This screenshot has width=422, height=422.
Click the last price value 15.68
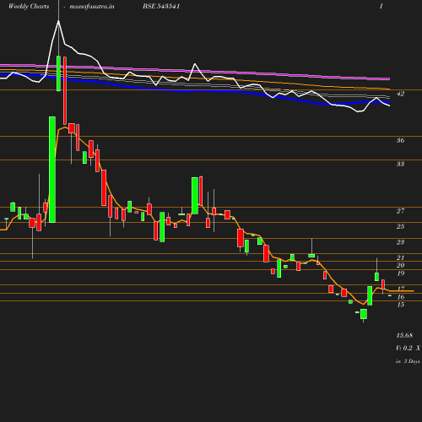[x=404, y=335]
